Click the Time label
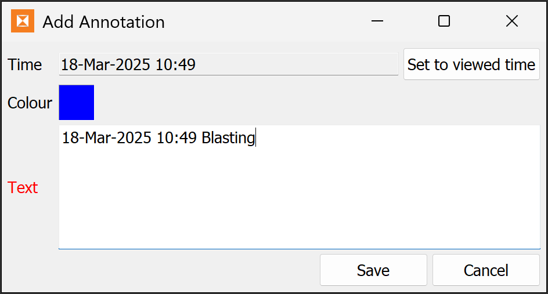Screen dimensions: 548x294 pyautogui.click(x=24, y=64)
